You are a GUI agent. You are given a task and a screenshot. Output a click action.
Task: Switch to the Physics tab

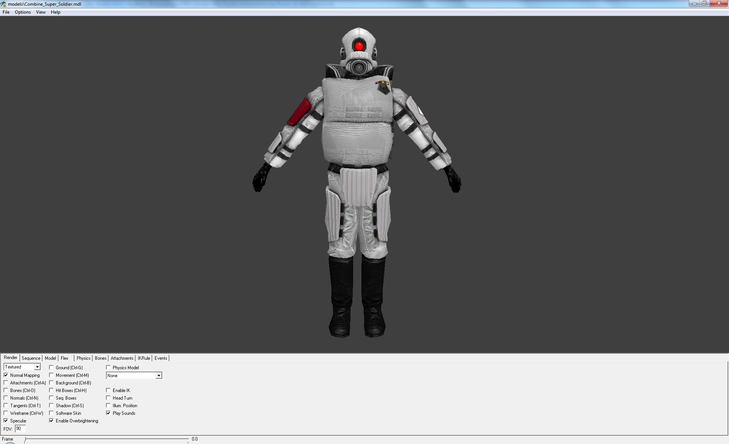84,358
